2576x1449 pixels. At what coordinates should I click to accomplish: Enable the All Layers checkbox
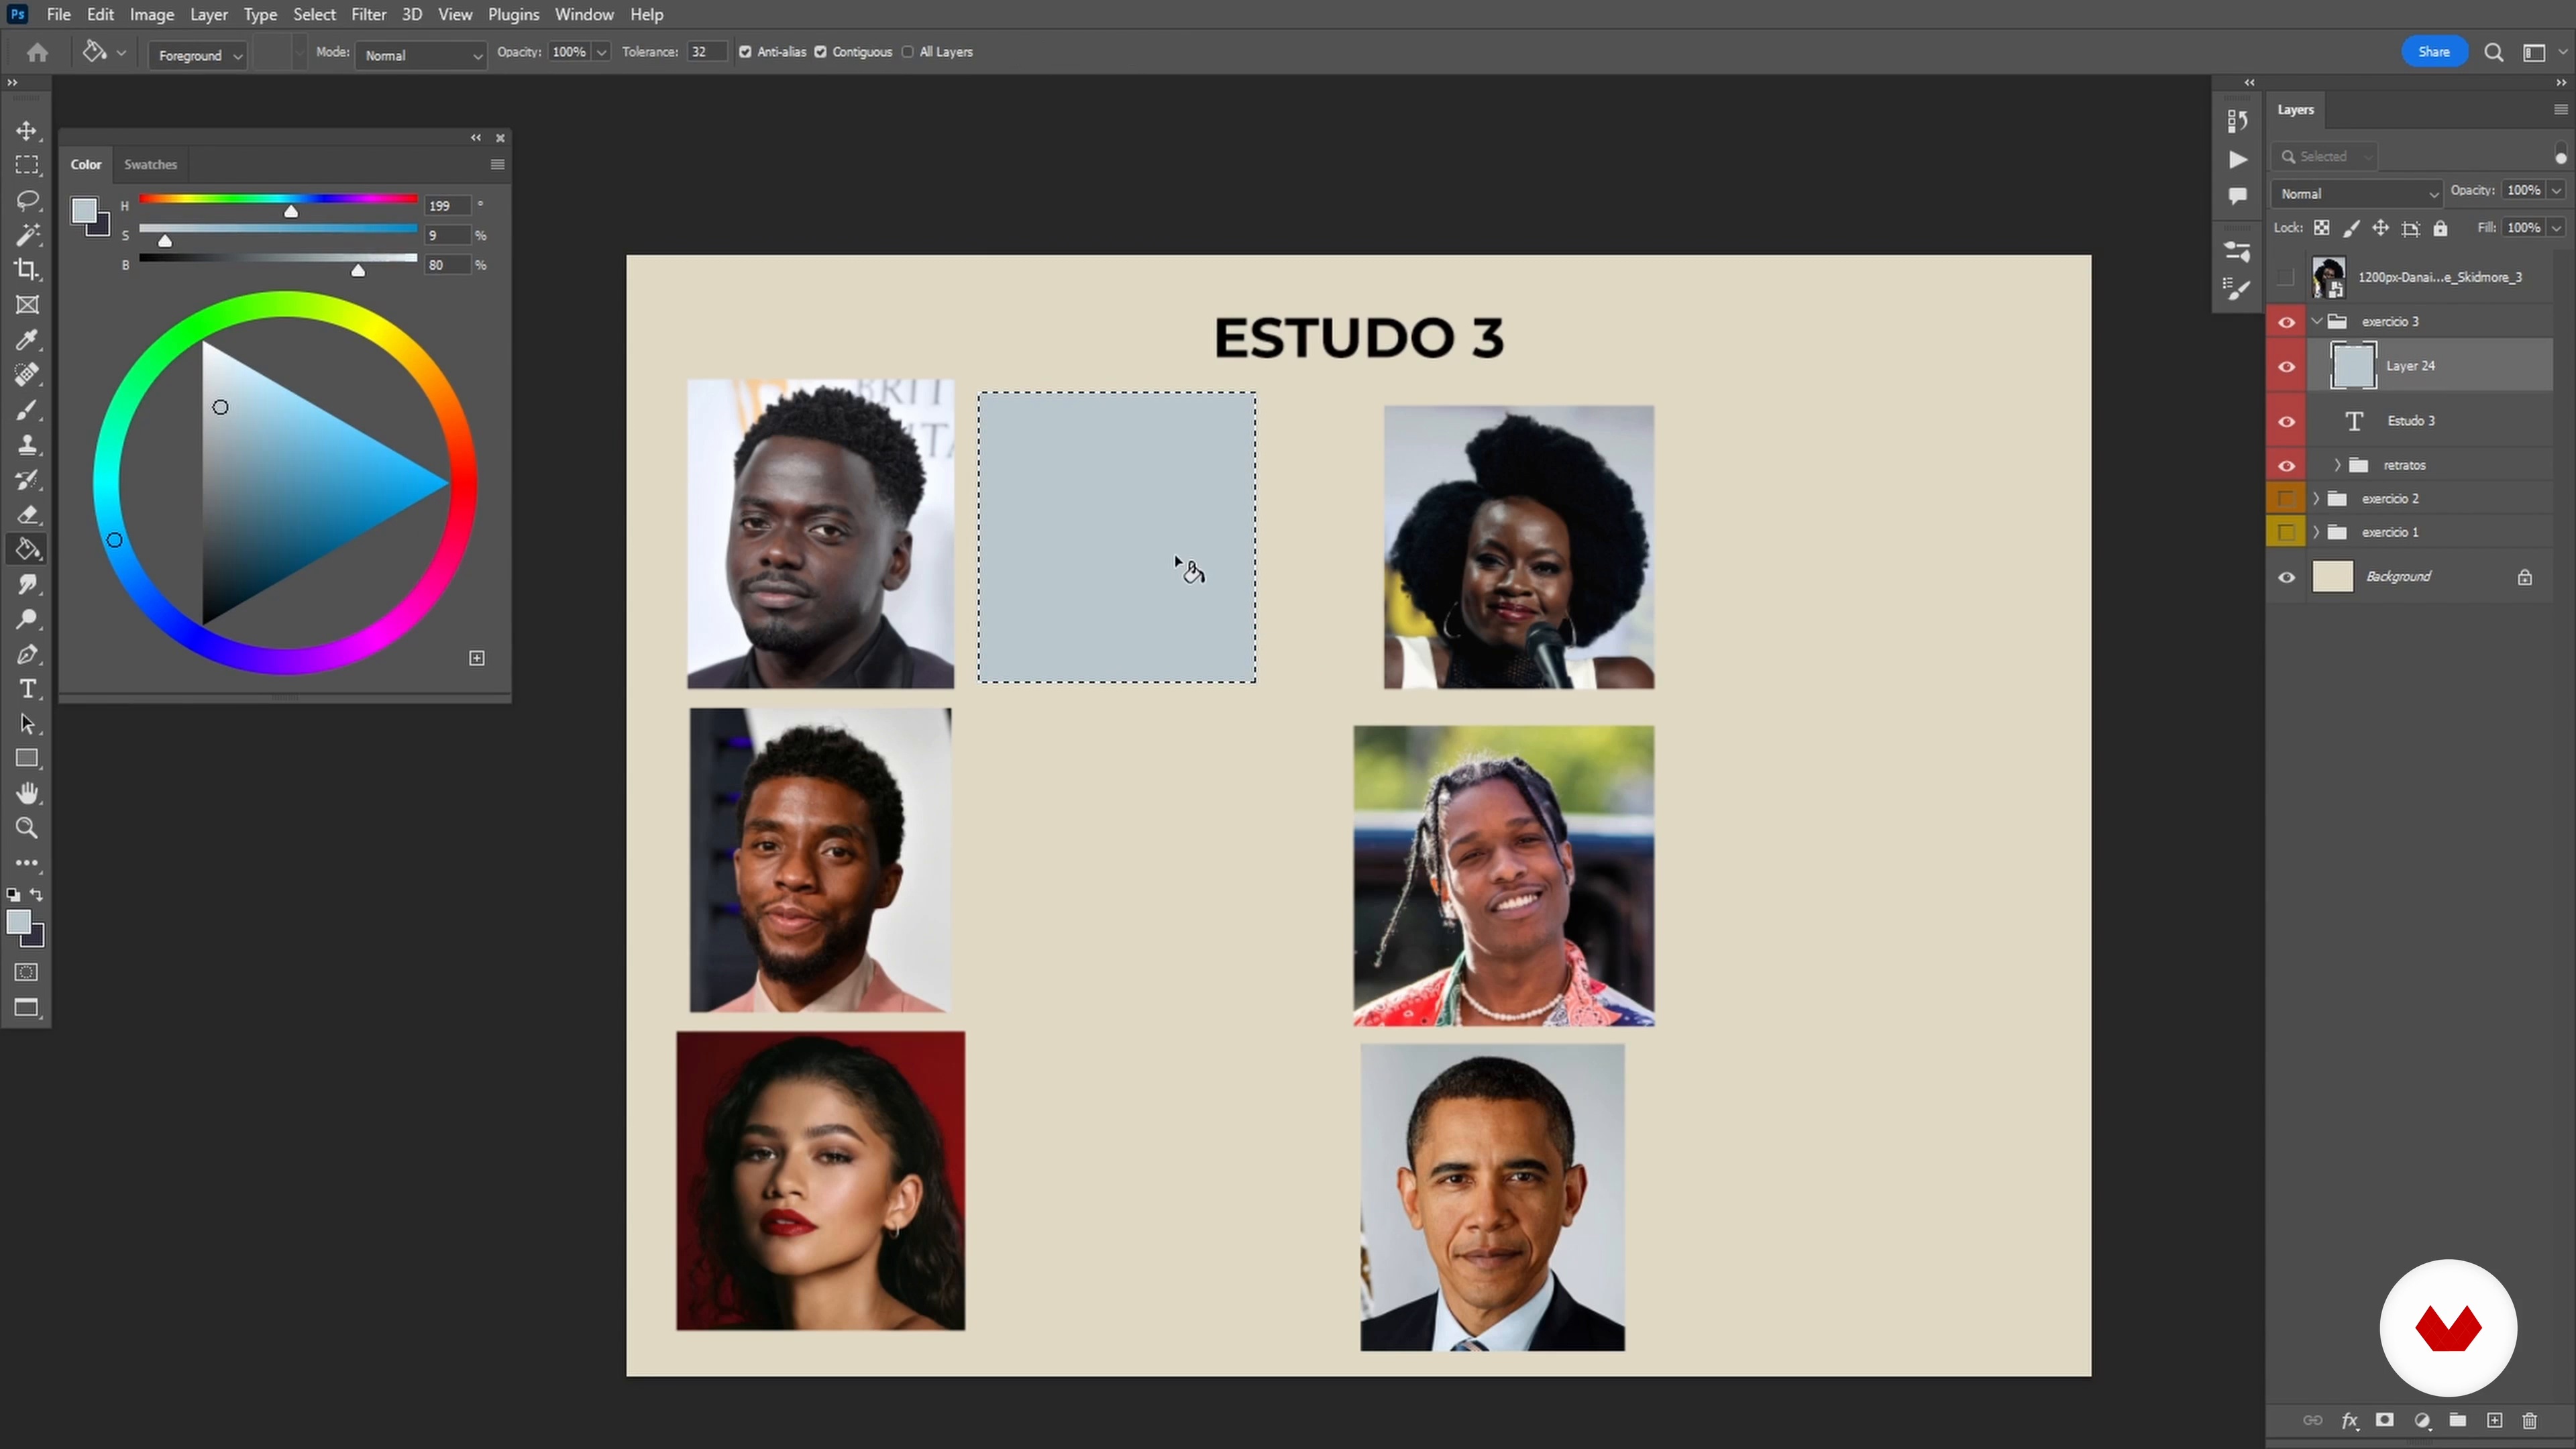(907, 52)
